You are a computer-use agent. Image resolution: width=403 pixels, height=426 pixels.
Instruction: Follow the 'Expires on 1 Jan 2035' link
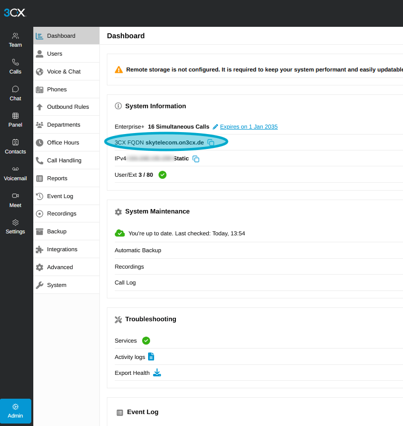[x=249, y=127]
